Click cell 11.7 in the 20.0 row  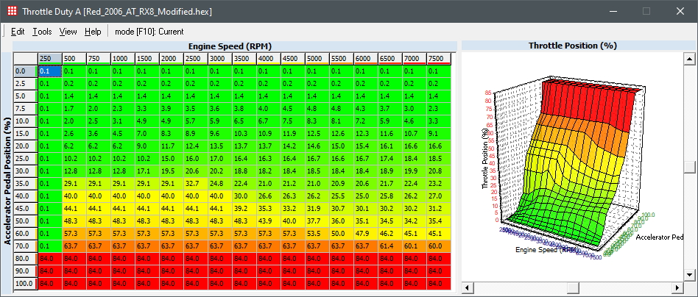(171, 146)
